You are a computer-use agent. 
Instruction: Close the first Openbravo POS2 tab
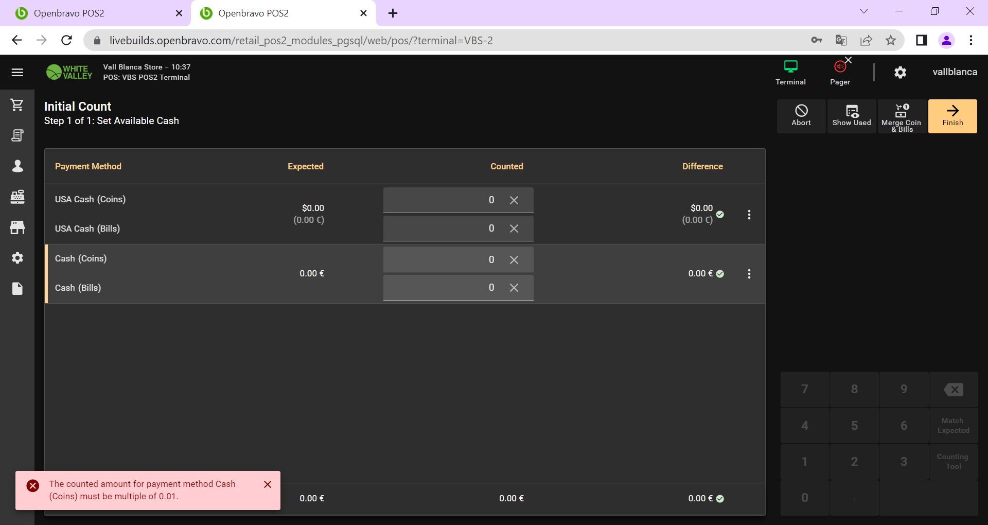point(179,13)
